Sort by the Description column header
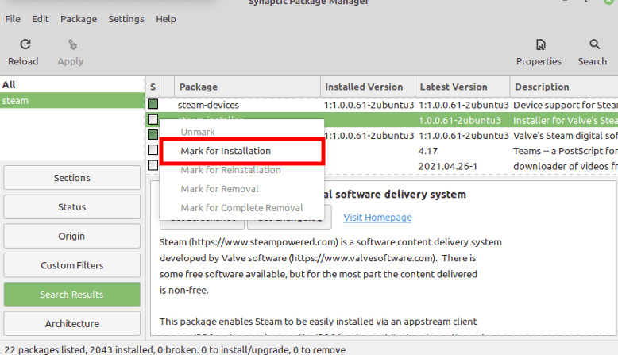Viewport: 618px width, 355px height. (564, 87)
